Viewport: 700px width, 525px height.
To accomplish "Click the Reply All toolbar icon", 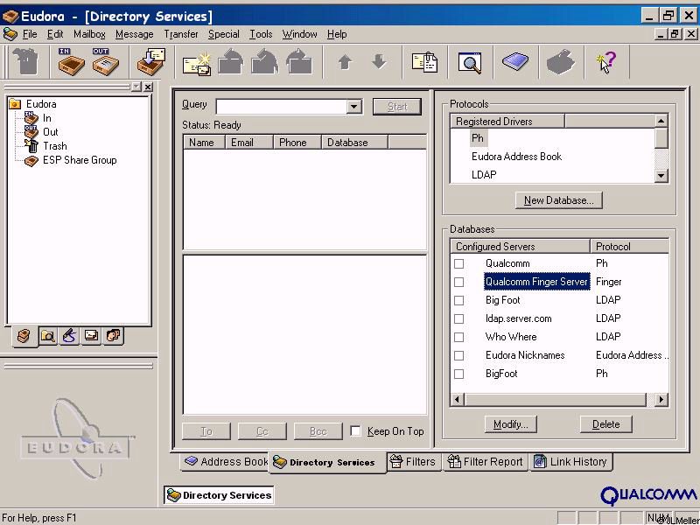I will click(x=265, y=61).
